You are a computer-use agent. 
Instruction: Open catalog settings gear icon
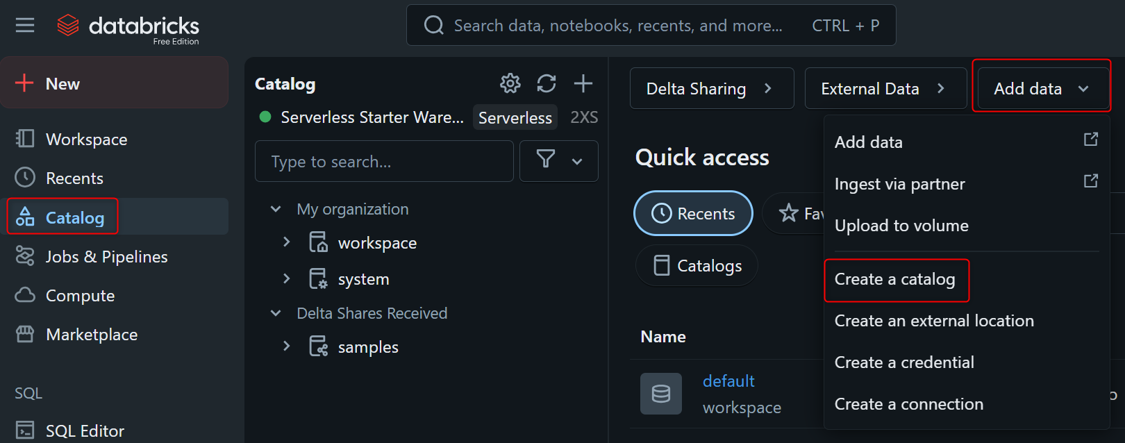pos(510,83)
